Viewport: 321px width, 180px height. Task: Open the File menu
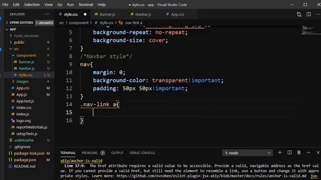pyautogui.click(x=5, y=4)
